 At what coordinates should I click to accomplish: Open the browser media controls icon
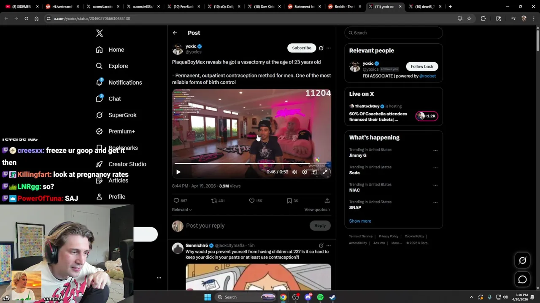point(513,19)
